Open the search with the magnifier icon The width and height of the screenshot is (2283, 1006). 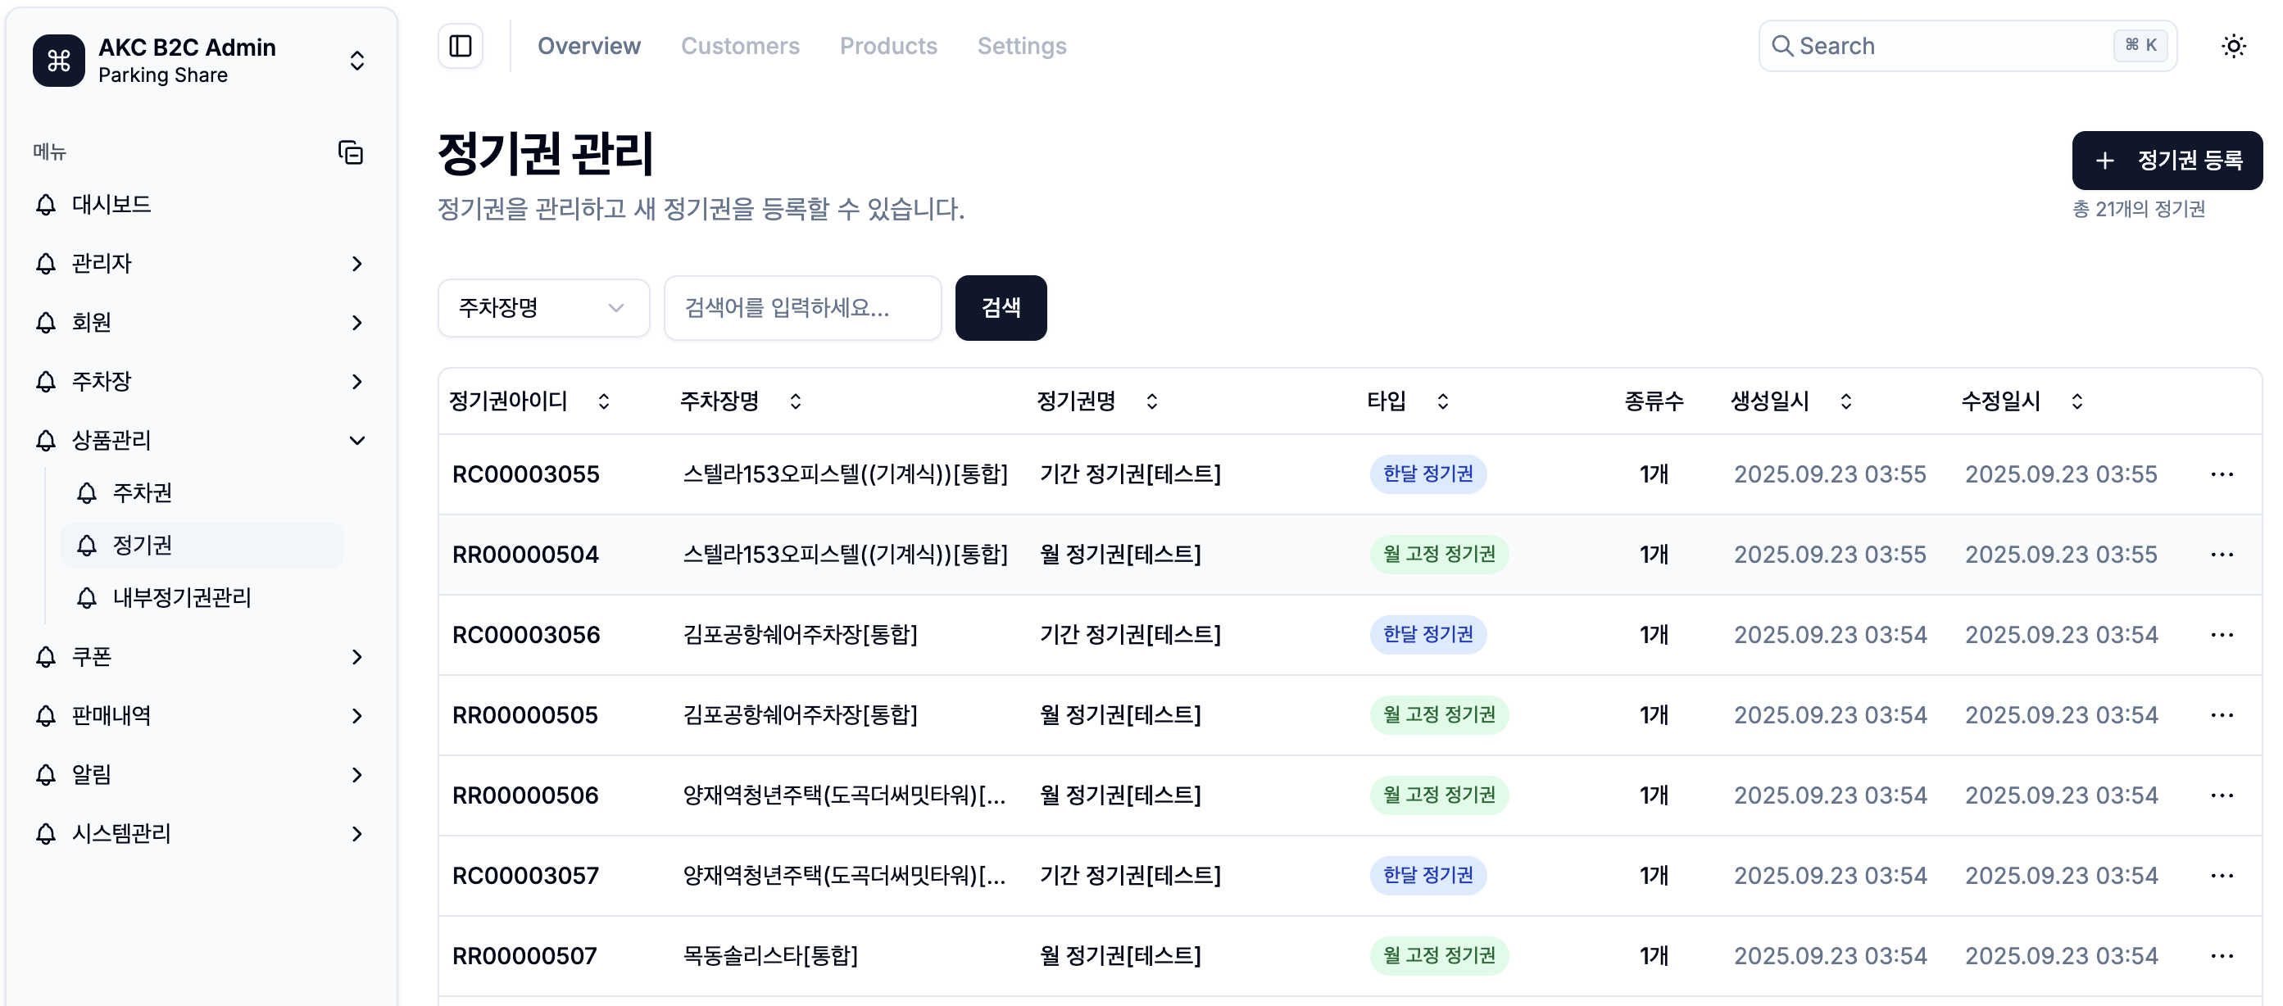(1785, 45)
